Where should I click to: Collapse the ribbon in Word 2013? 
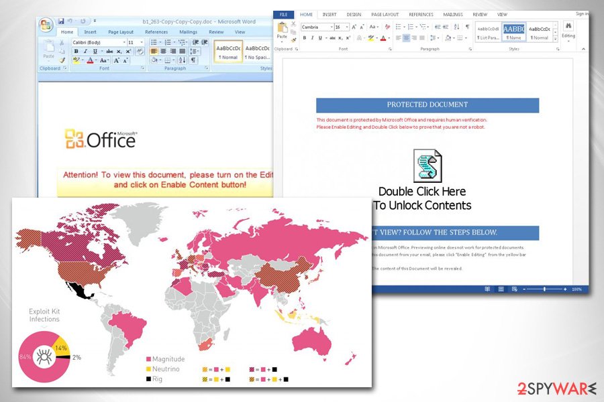pyautogui.click(x=583, y=49)
